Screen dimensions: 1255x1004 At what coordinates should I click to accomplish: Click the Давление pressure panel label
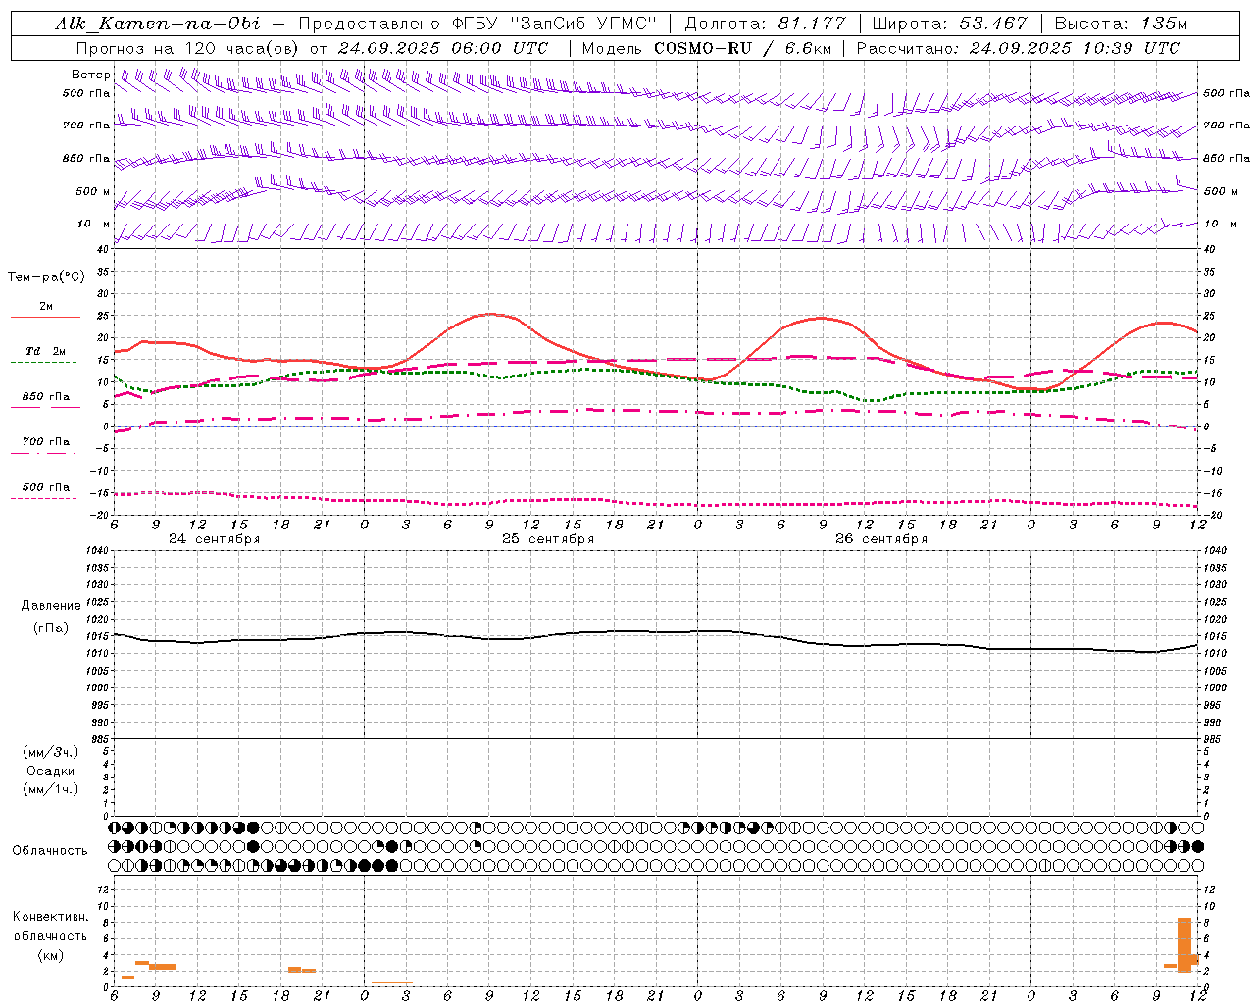click(x=51, y=606)
